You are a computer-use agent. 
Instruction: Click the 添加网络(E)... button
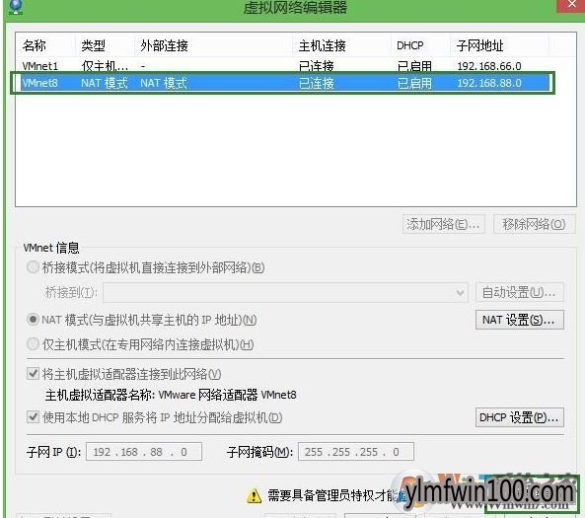pos(444,224)
